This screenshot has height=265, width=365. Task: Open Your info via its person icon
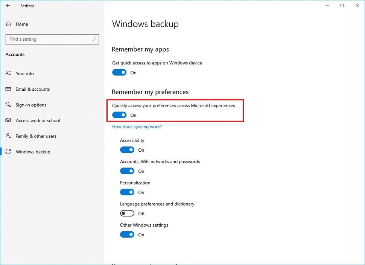pyautogui.click(x=8, y=73)
